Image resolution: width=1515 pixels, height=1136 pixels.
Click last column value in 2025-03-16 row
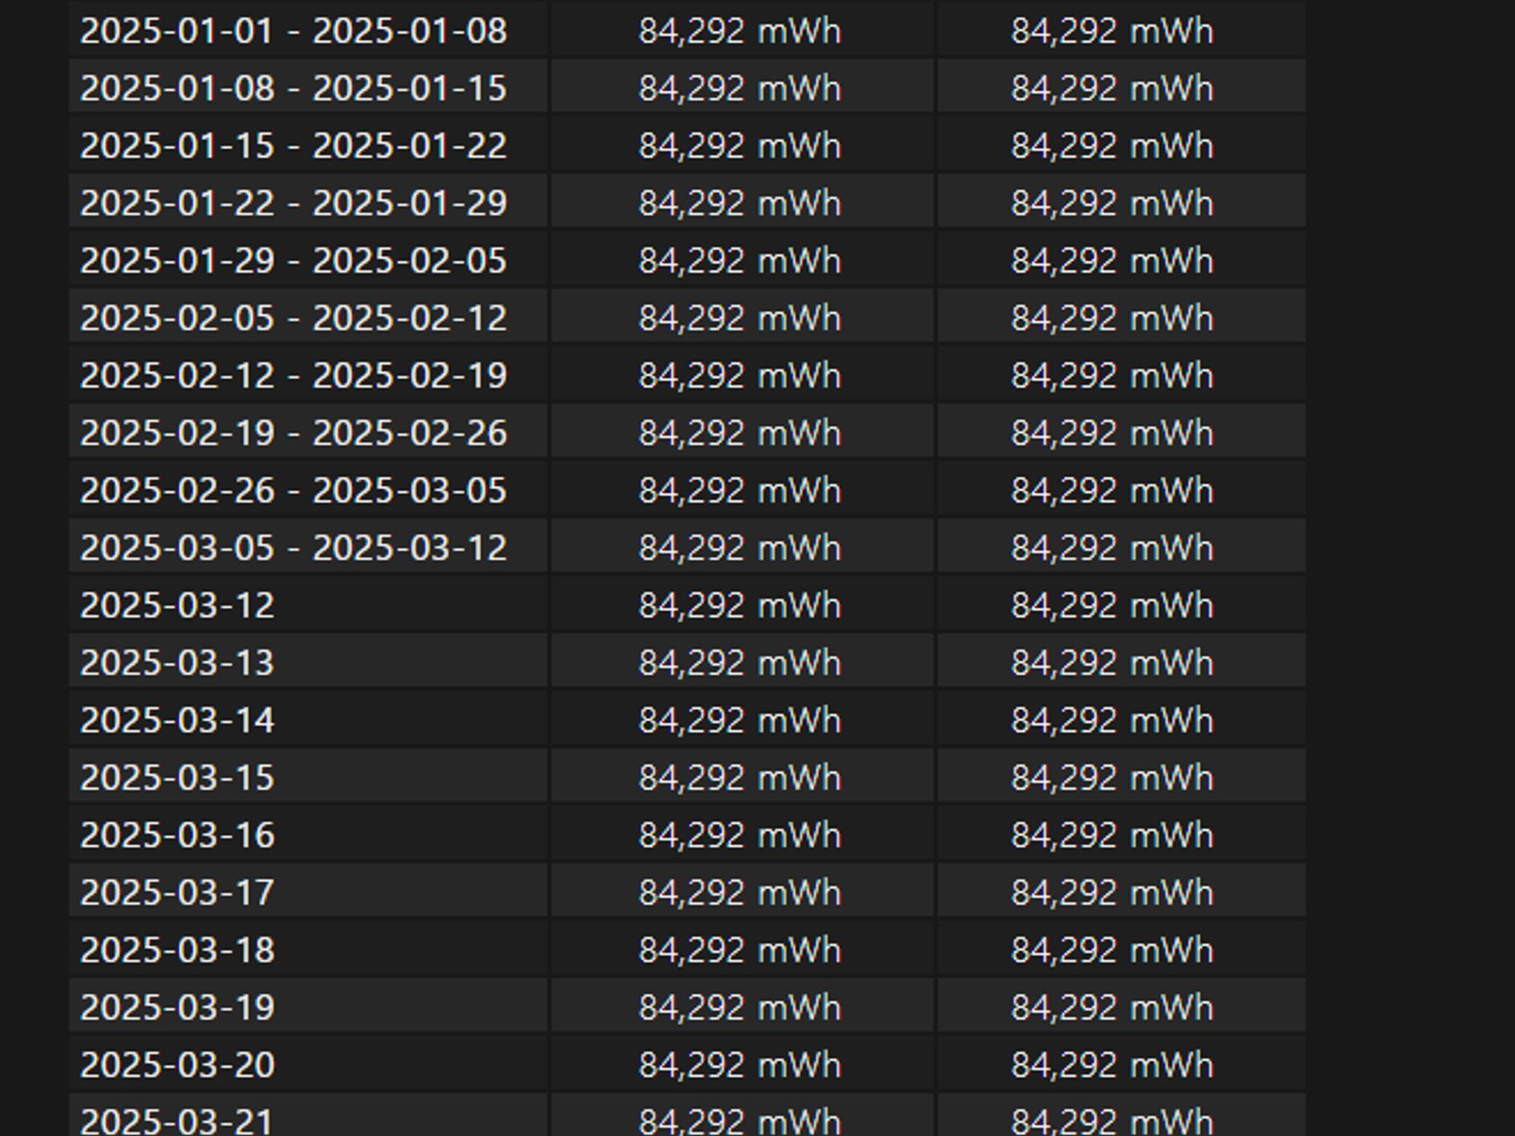click(1113, 835)
